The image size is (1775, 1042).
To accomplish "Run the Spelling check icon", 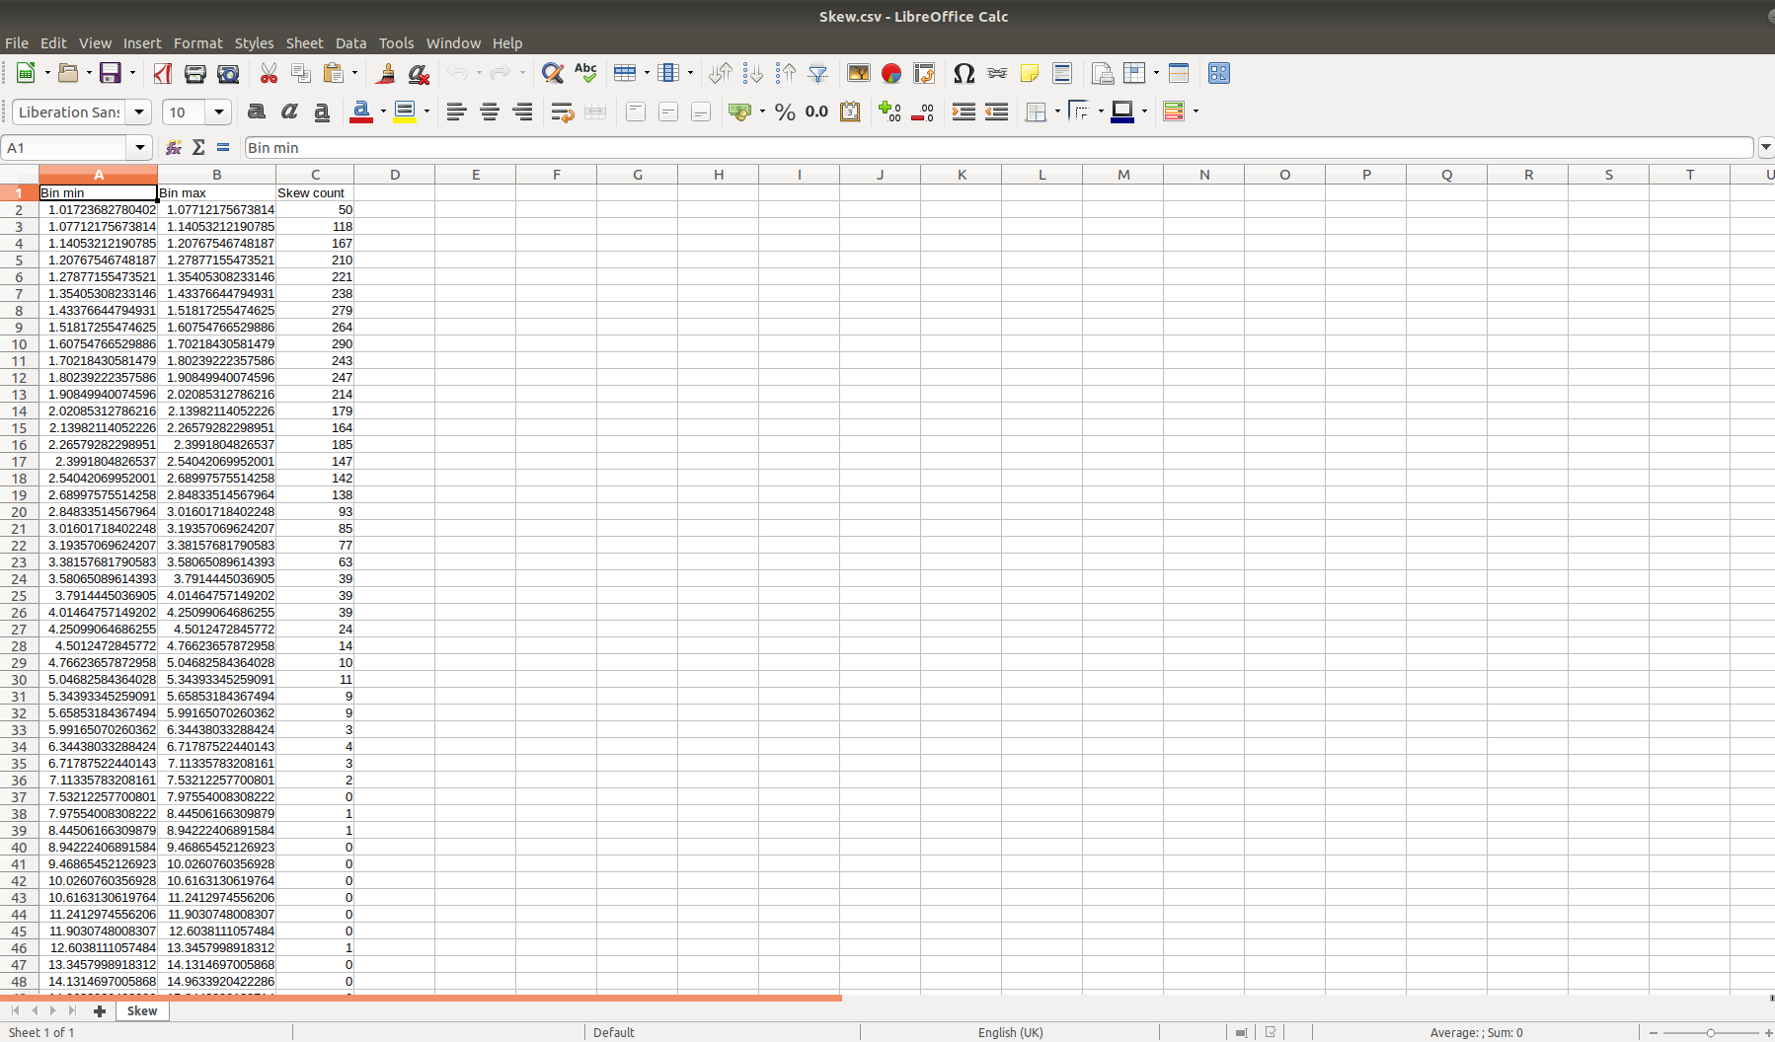I will 585,73.
